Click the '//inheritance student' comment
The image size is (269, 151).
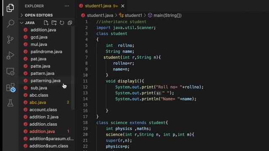point(121,22)
